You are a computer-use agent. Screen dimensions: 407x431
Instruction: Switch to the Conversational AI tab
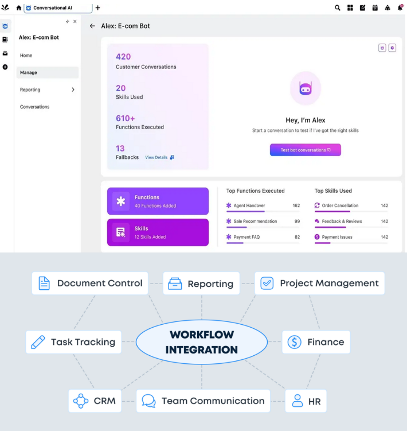(57, 8)
